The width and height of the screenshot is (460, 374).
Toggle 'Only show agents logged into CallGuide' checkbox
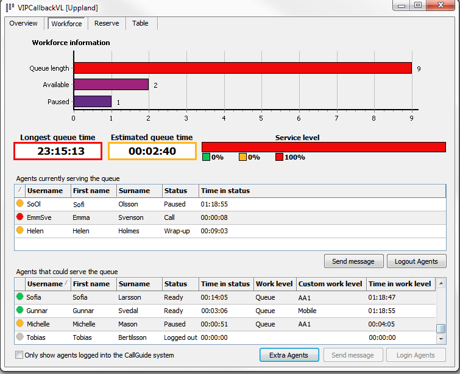(x=19, y=355)
